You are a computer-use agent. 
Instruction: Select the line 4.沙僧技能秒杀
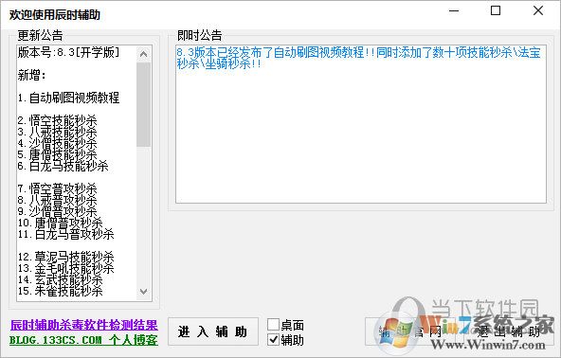[x=57, y=143]
